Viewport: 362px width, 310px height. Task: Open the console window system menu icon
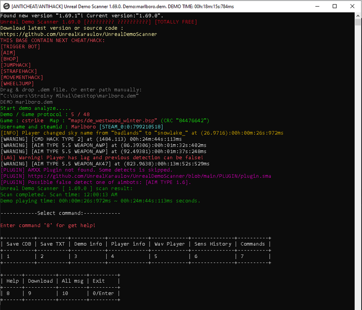[5, 6]
